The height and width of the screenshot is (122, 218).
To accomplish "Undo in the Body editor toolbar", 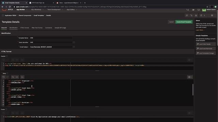I will pos(3,77).
